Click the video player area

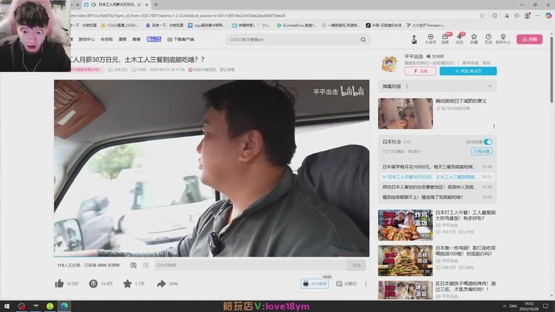point(212,168)
